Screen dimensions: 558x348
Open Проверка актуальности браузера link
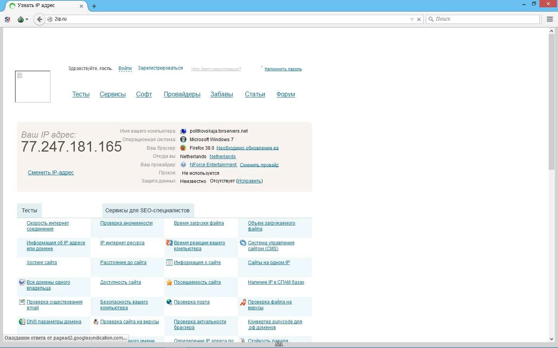click(x=200, y=324)
